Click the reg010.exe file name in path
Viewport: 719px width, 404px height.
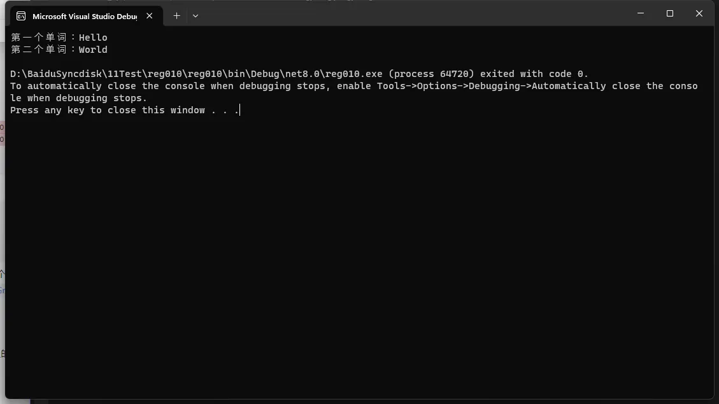click(x=353, y=74)
